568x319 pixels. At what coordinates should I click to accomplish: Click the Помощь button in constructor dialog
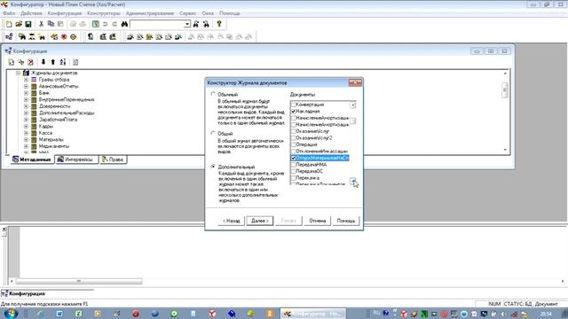click(346, 221)
